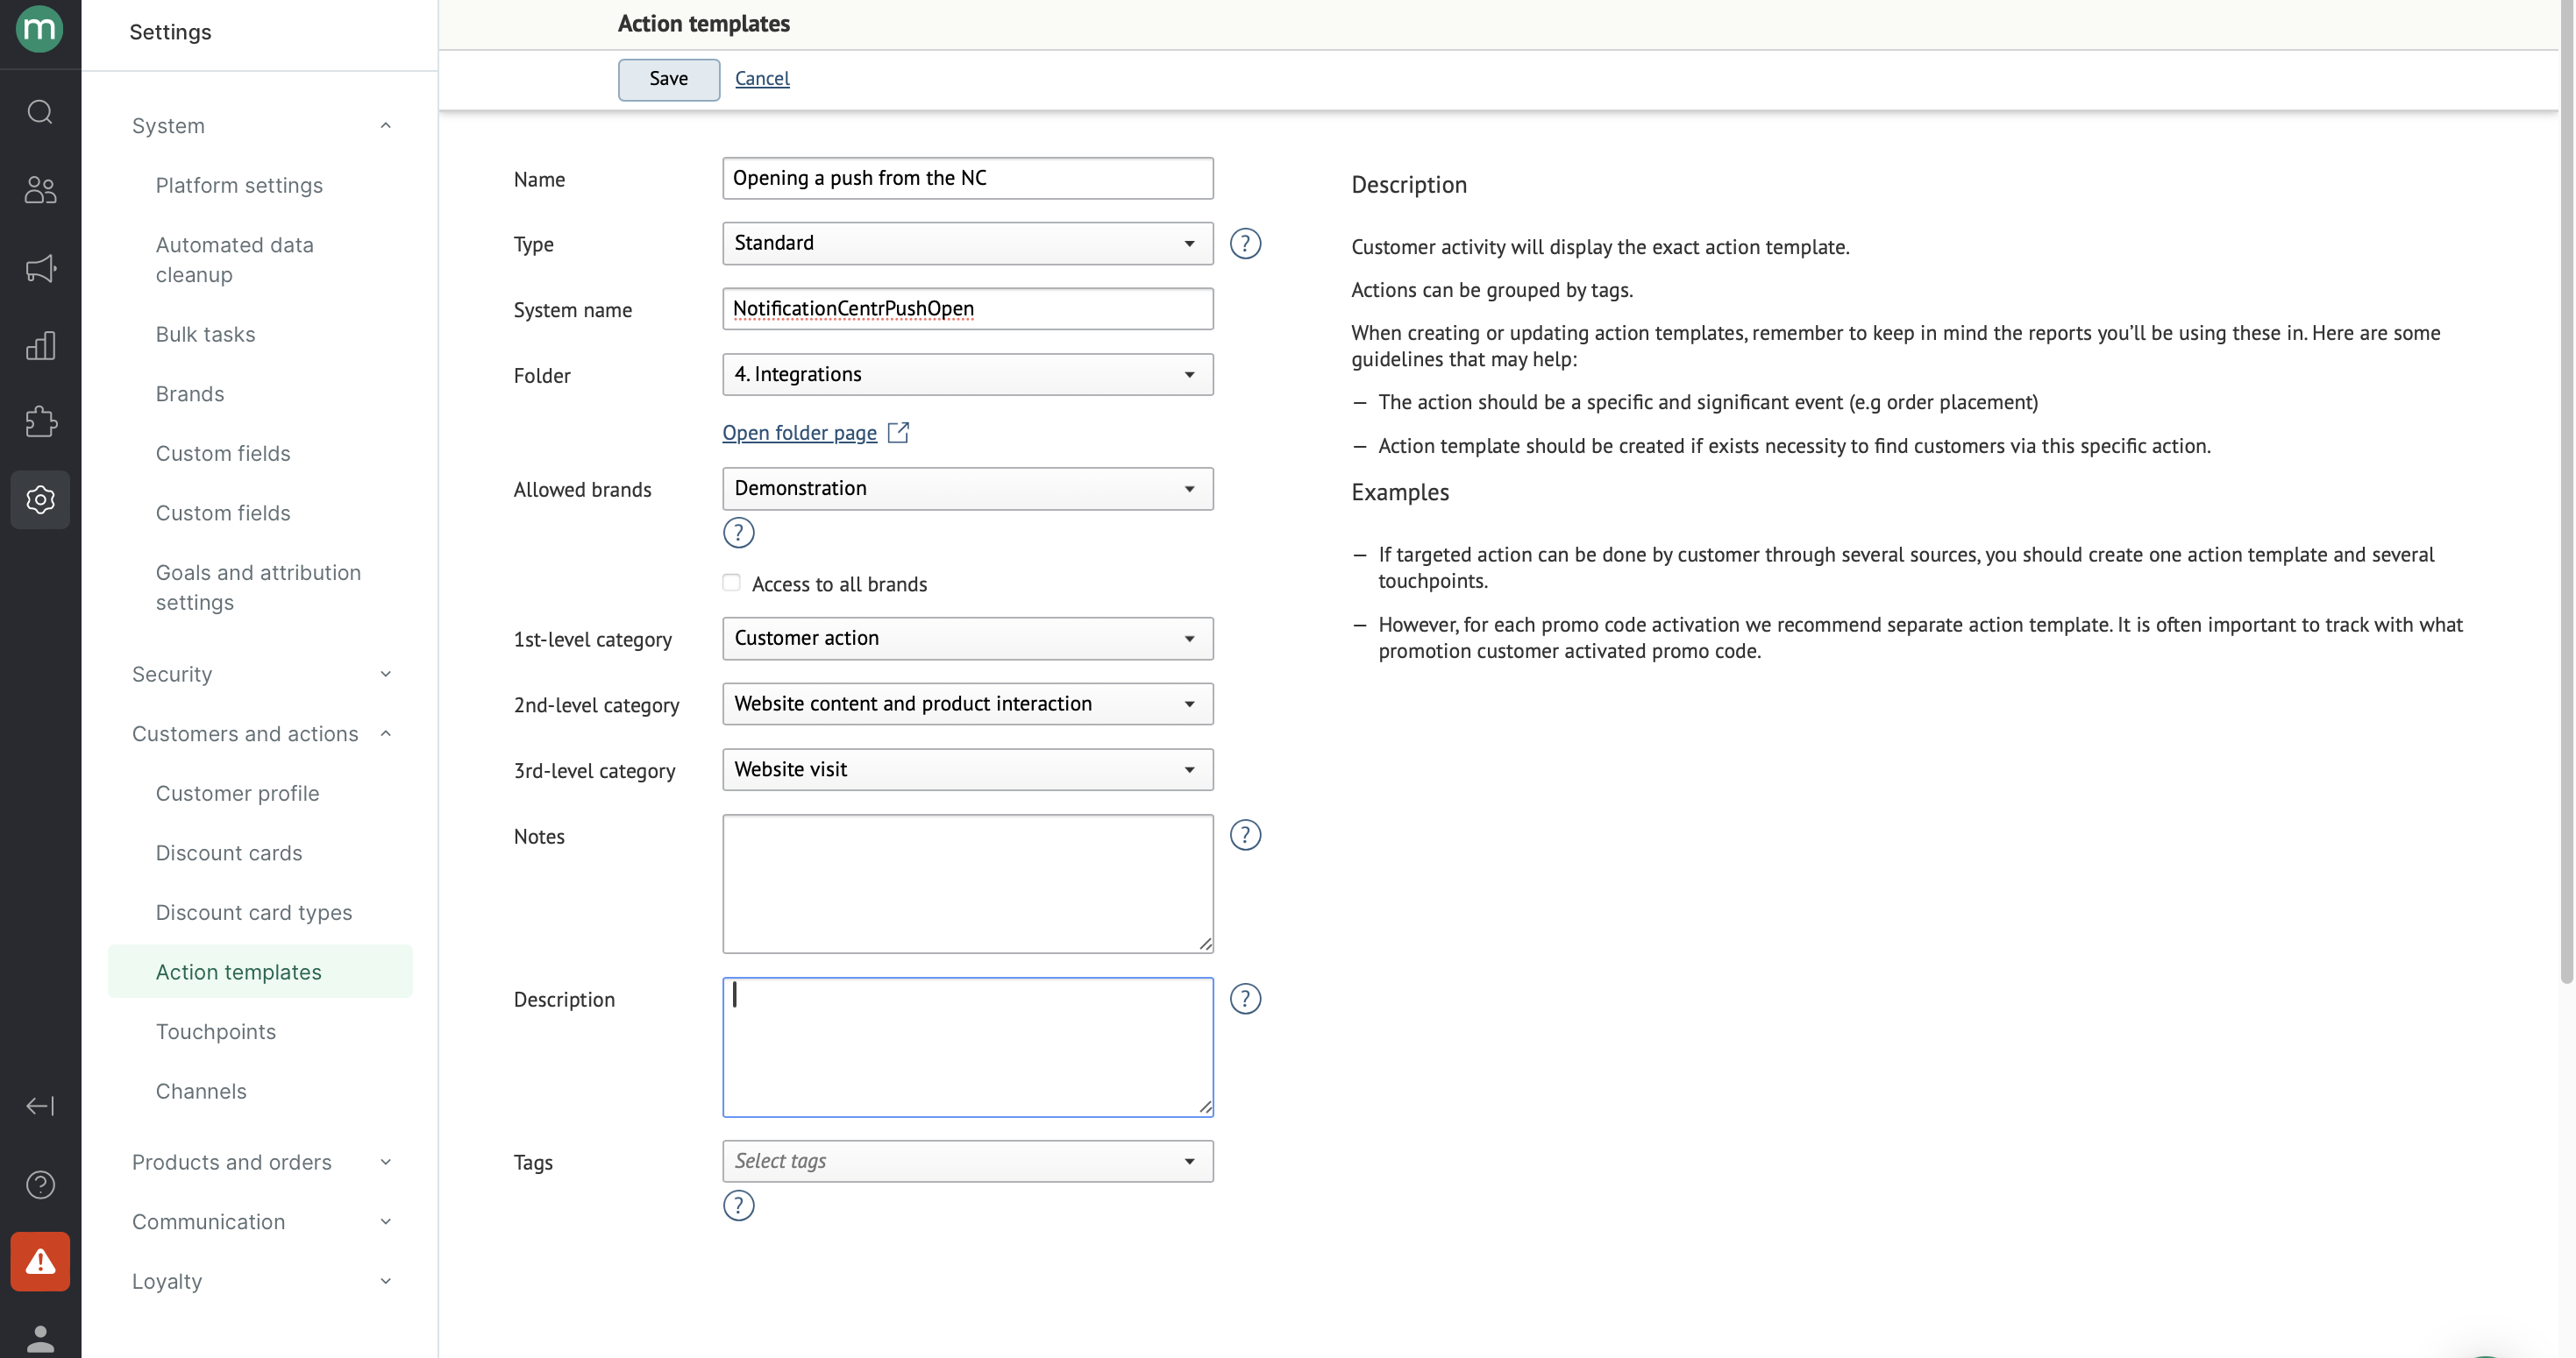
Task: Open the search icon in left rail
Action: tap(40, 112)
